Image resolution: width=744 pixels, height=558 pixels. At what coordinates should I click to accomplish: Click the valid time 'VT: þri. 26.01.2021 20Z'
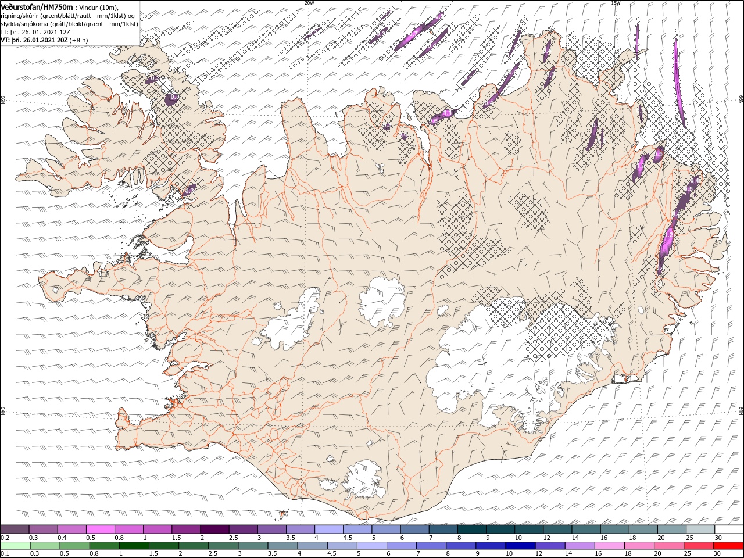click(34, 40)
